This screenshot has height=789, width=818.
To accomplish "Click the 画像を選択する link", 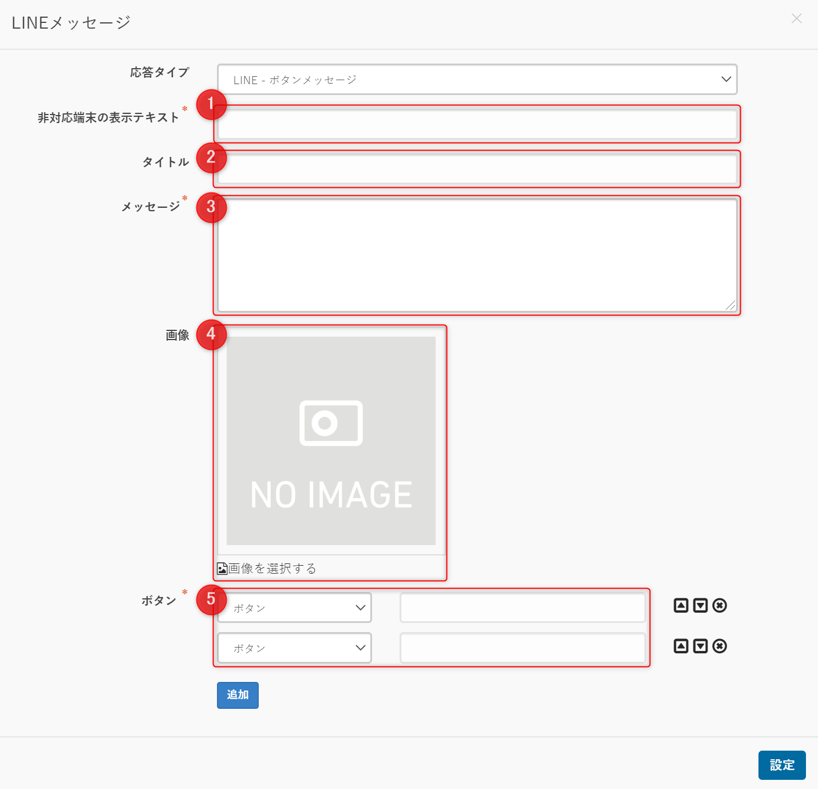I will coord(272,569).
